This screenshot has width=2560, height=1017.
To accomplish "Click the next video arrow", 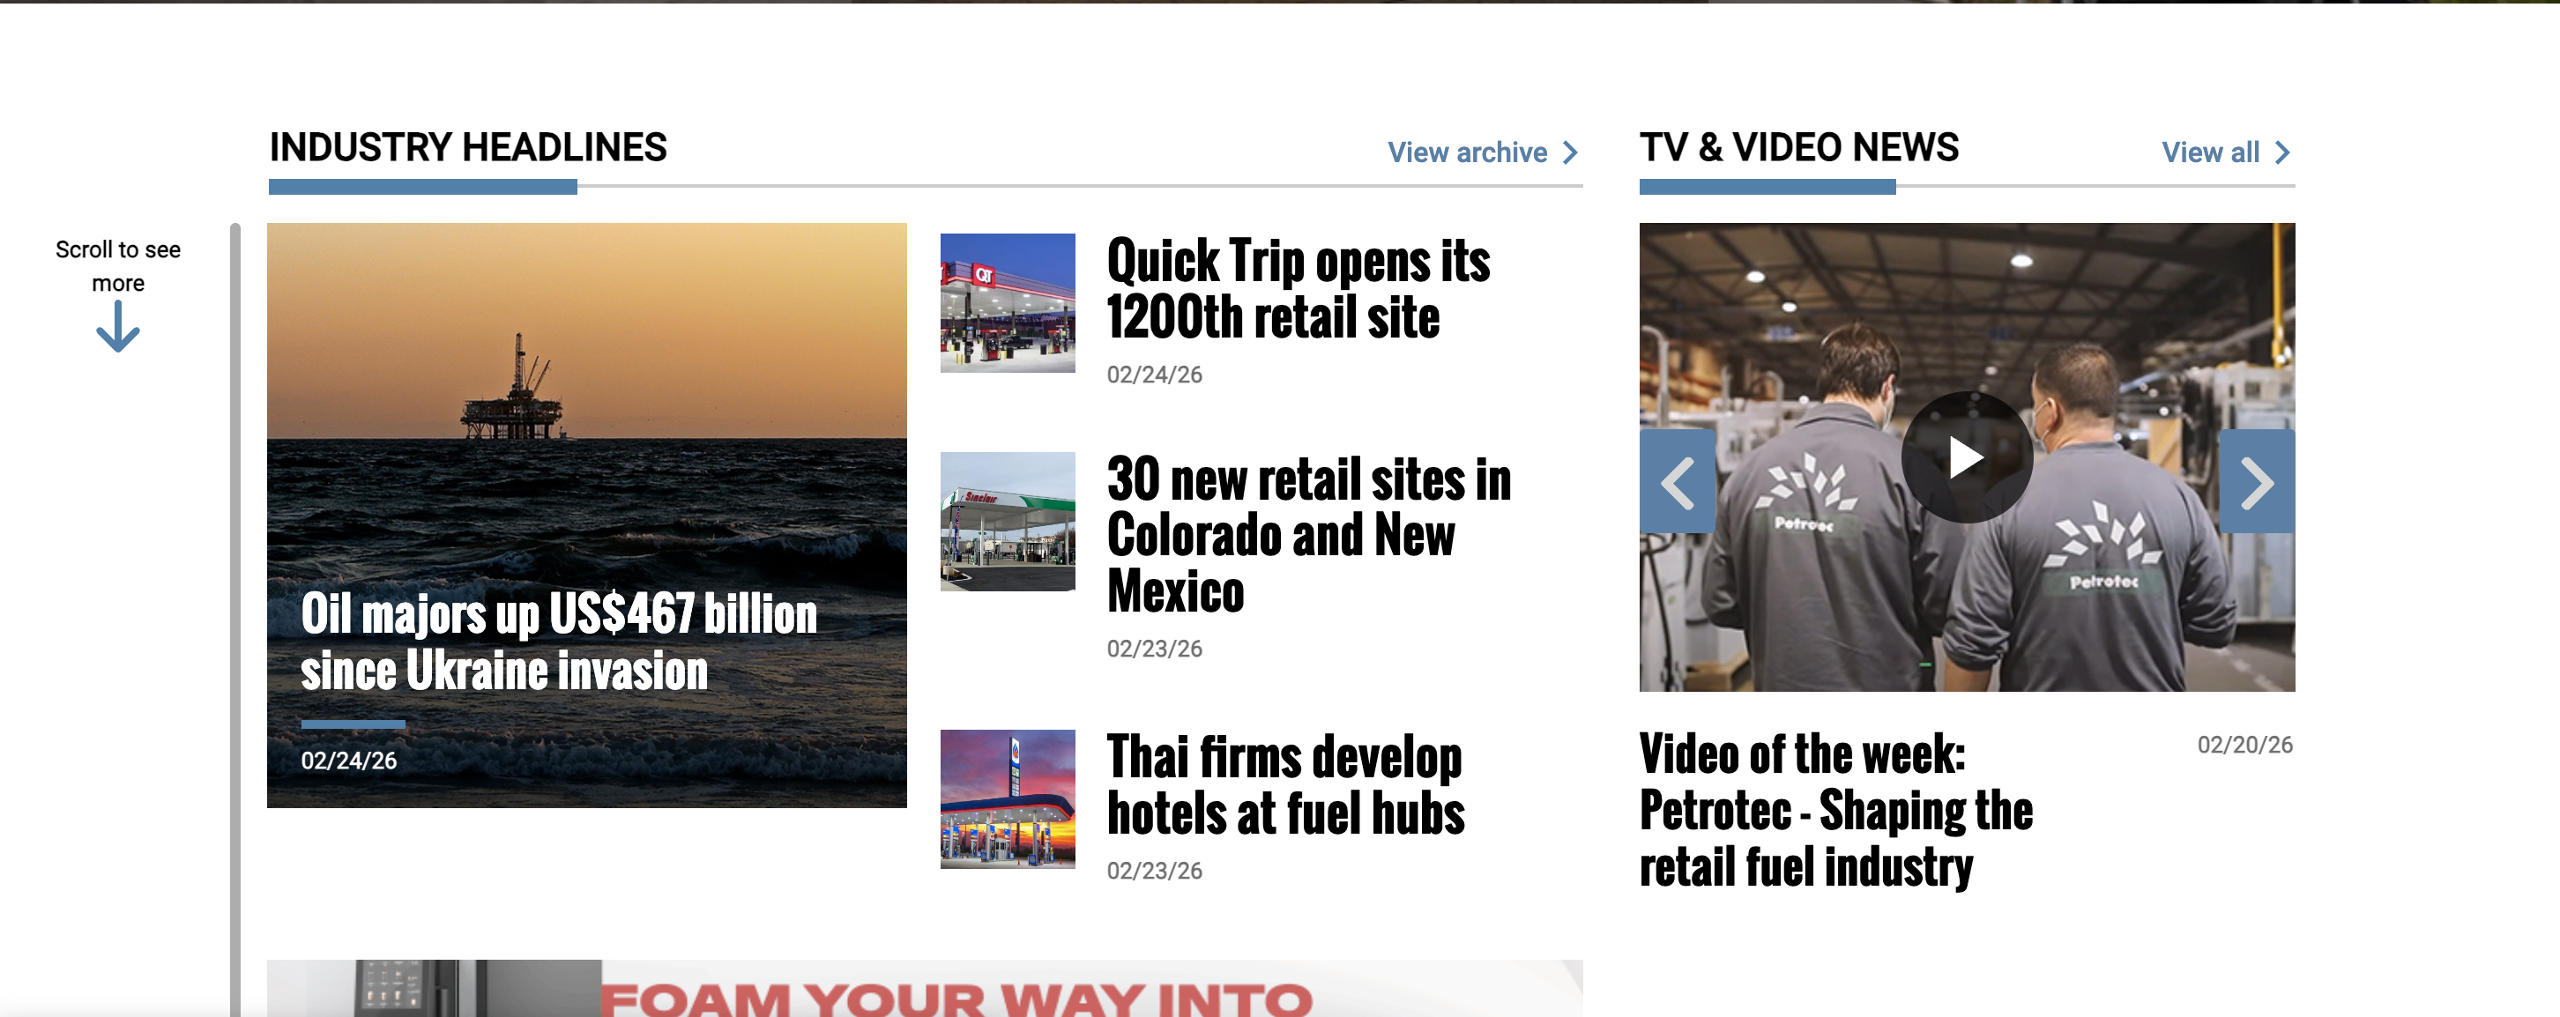I will [2256, 483].
